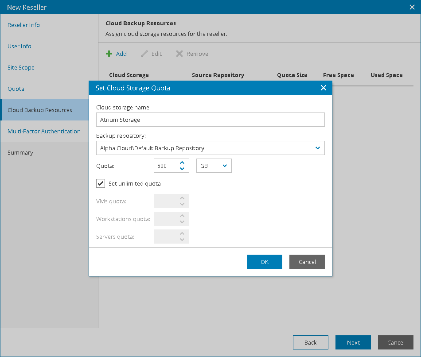
Task: Click the X Remove icon
Action: [179, 54]
